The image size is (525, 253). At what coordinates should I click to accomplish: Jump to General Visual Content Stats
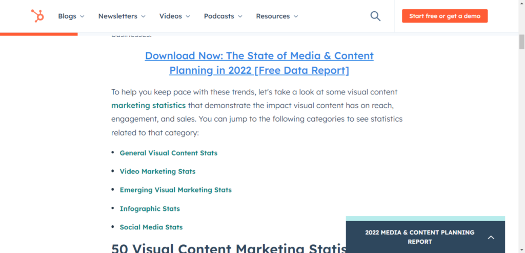[x=168, y=153]
